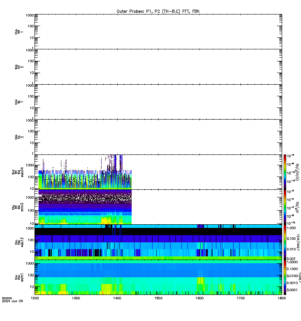Click the 10 tick of thc fbk scm1 panel
Image resolution: width=301 pixels, height=321 pixels.
[32, 287]
